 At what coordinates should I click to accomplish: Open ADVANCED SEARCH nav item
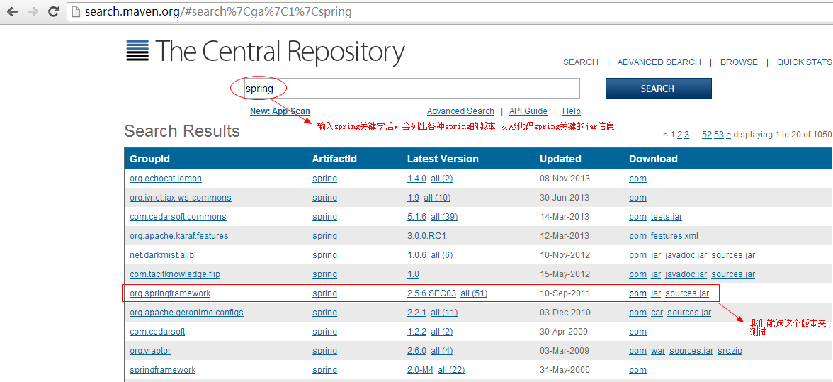click(x=659, y=62)
